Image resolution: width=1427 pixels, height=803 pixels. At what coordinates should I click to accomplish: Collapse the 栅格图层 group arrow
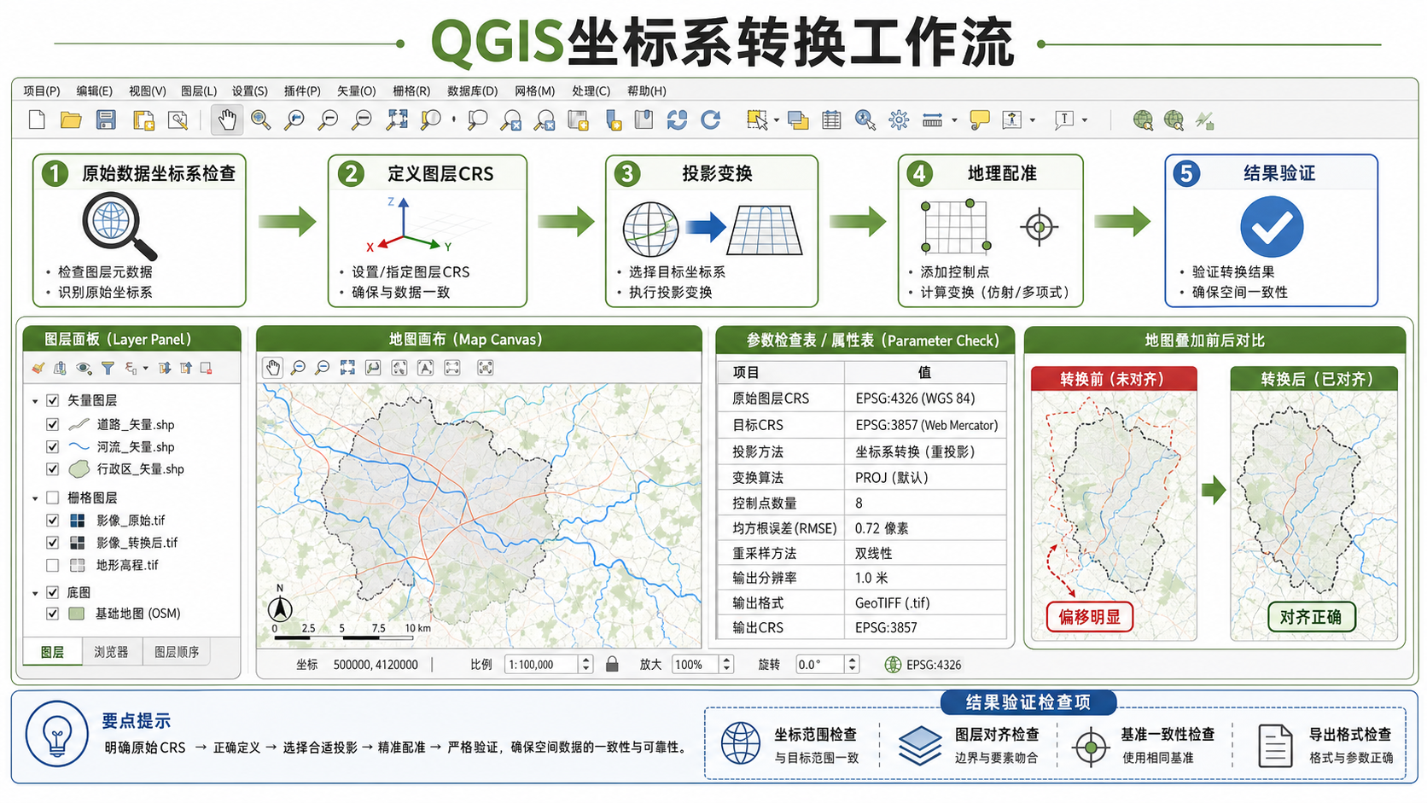[x=35, y=498]
